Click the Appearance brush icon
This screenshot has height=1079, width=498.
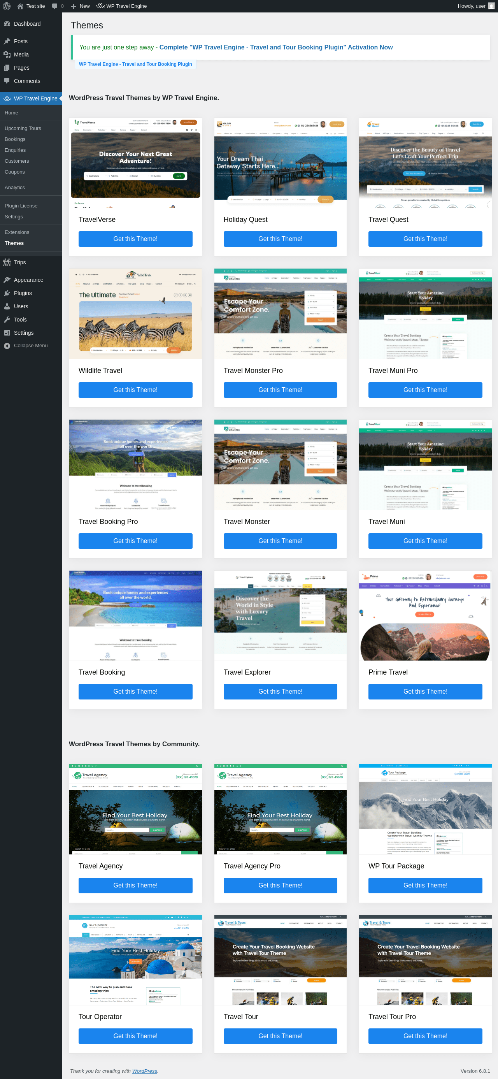7,280
